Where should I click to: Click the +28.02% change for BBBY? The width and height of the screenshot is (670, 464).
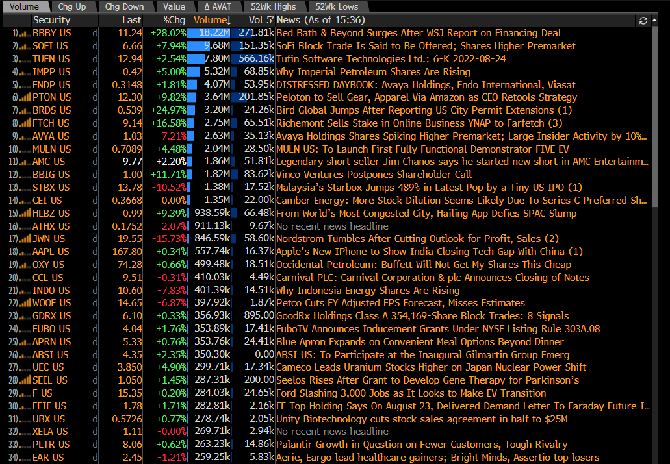(168, 33)
